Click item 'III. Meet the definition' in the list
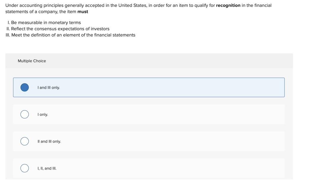This screenshot has height=181, width=309. pos(70,35)
